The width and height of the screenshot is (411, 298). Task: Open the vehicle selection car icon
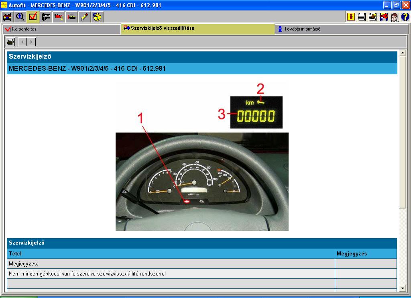tap(7, 17)
